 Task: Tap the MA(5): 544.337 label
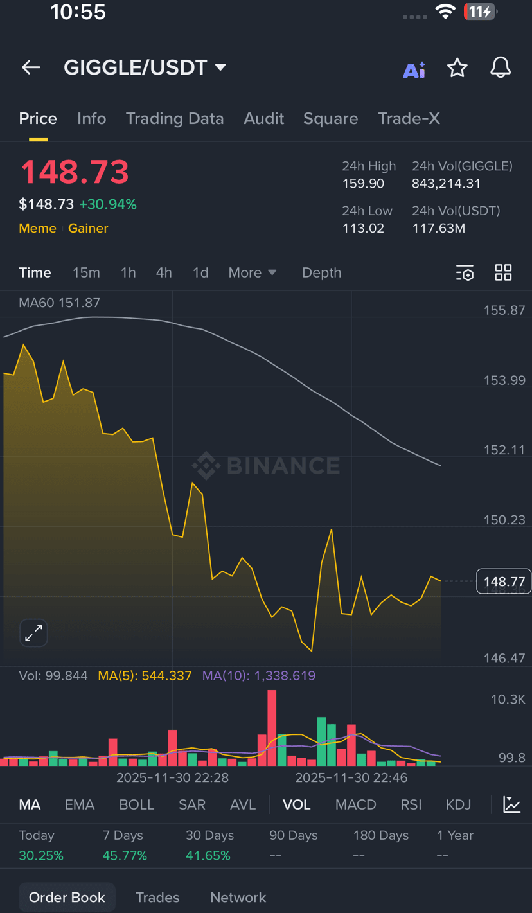(x=145, y=676)
